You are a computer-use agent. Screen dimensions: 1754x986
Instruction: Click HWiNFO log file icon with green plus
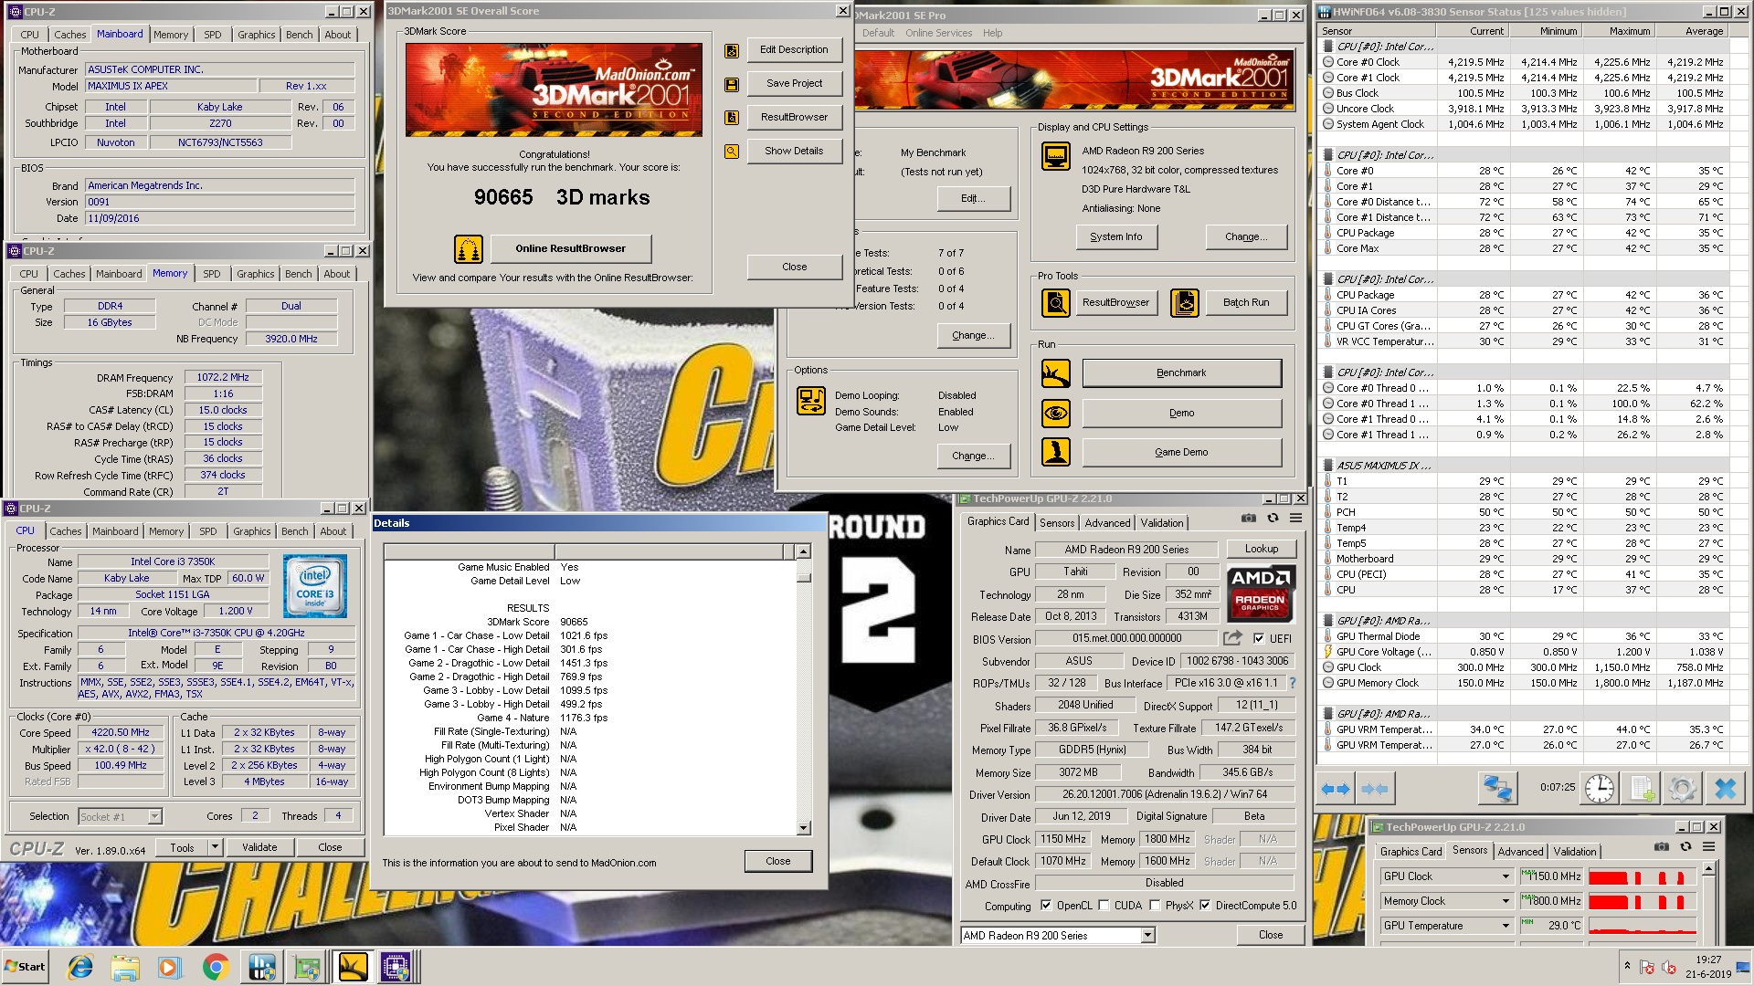tap(1642, 788)
